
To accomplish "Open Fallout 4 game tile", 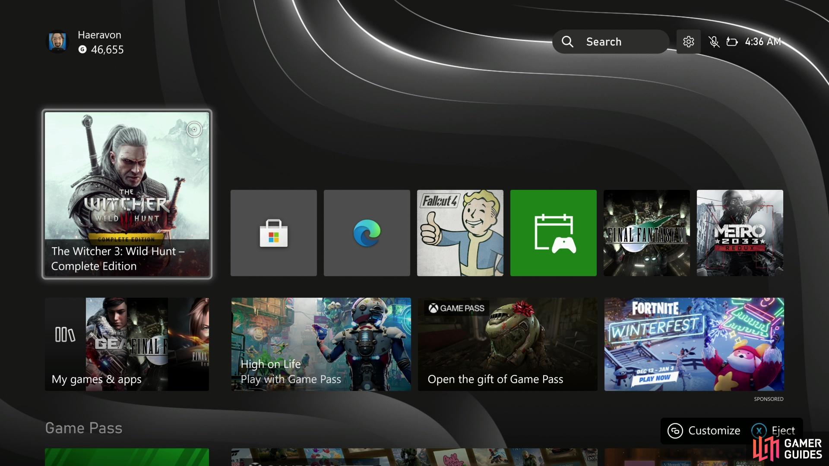I will pyautogui.click(x=460, y=233).
